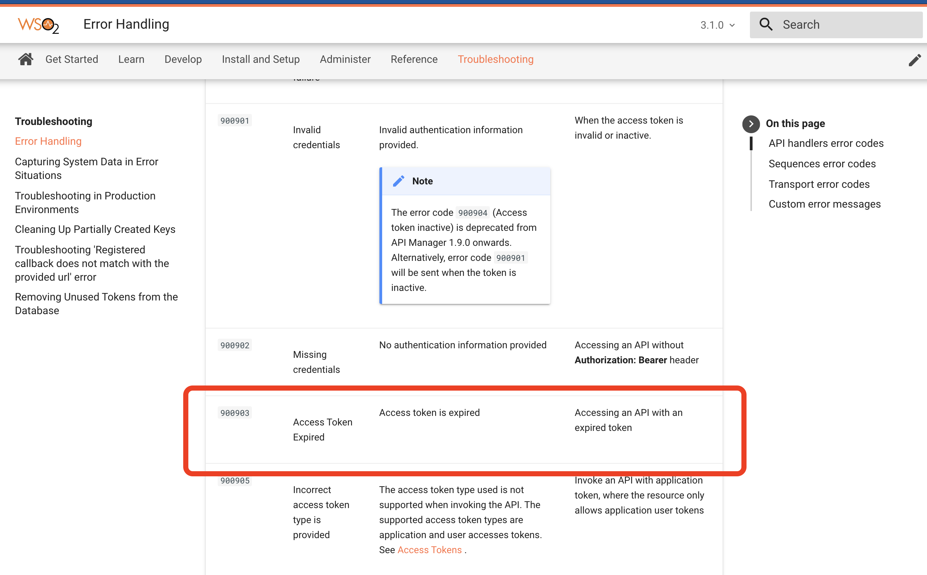Open the Develop tab
Viewport: 927px width, 575px height.
183,59
